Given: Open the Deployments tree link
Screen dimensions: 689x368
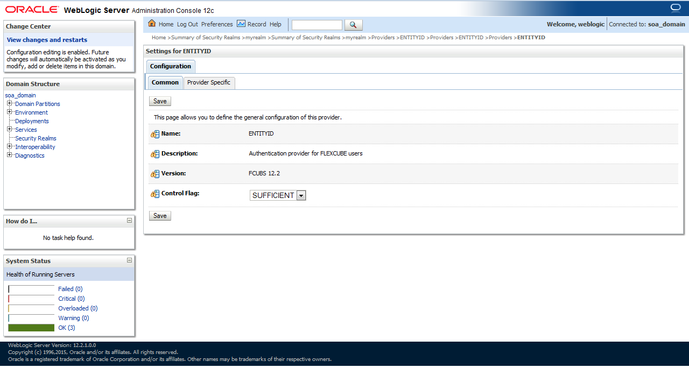Looking at the screenshot, I should point(32,121).
